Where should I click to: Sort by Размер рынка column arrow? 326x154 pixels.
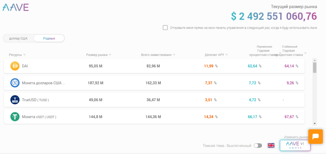[x=110, y=55]
